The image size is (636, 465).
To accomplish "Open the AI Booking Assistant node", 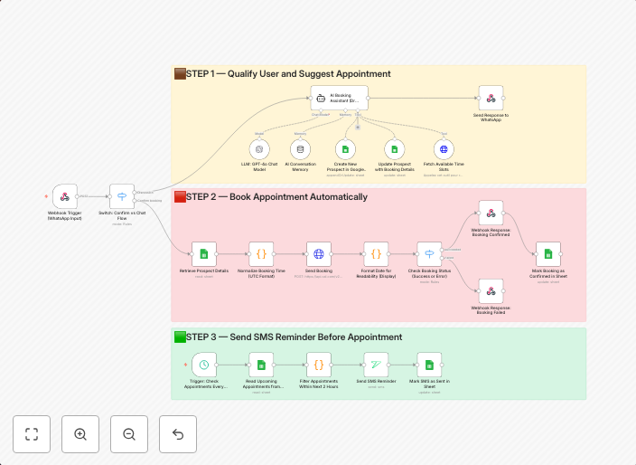I will pyautogui.click(x=340, y=98).
